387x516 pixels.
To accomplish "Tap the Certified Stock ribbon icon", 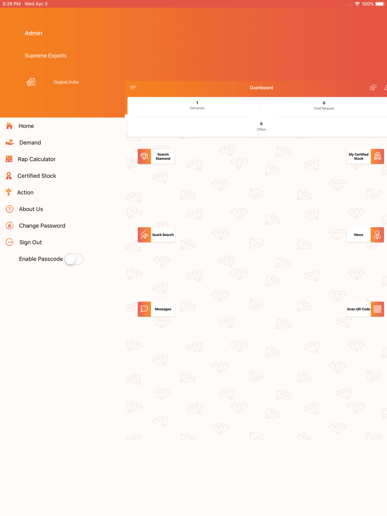I will coord(9,176).
